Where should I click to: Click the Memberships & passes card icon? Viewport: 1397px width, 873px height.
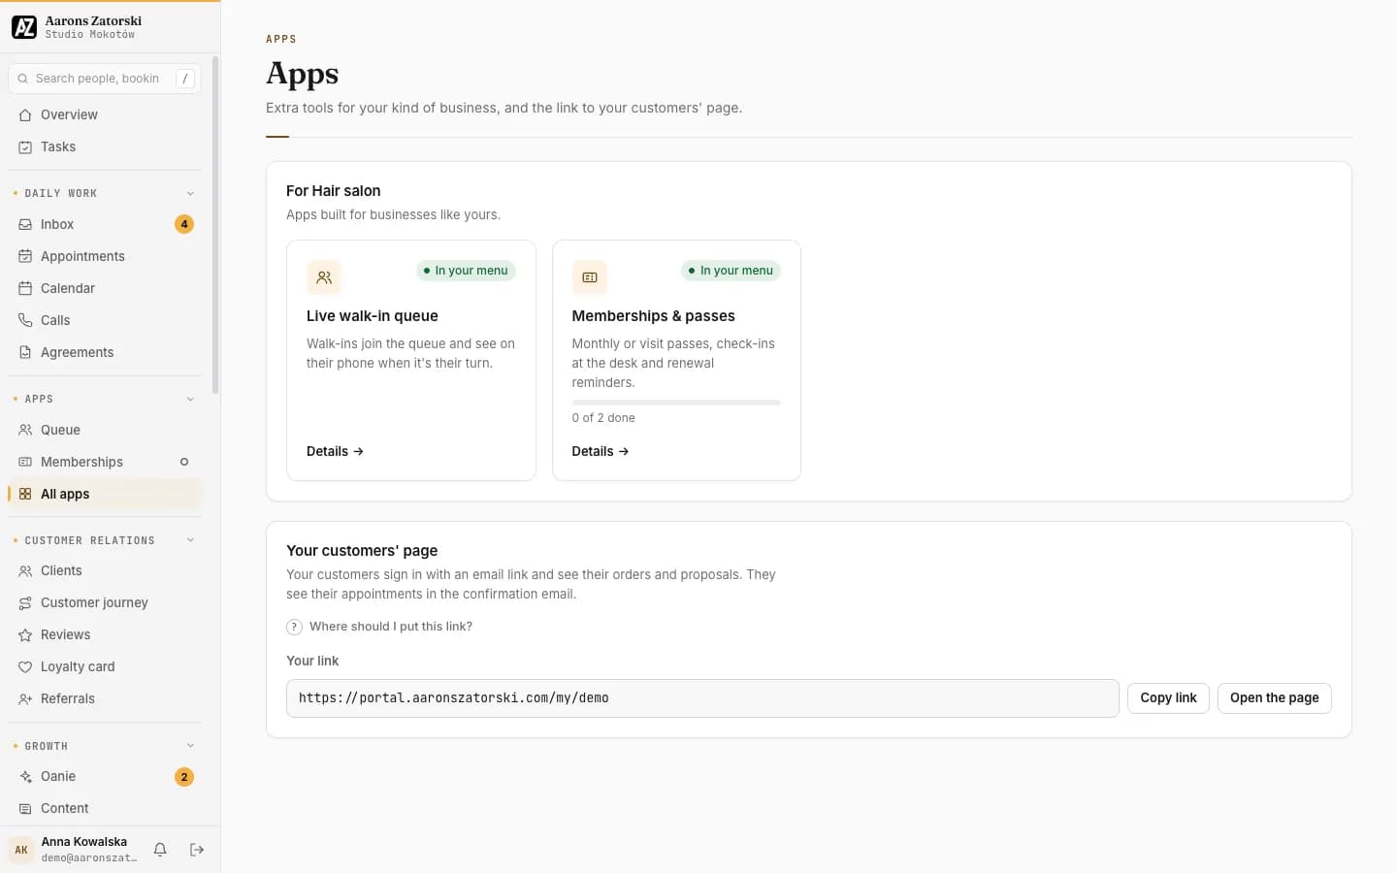(590, 277)
